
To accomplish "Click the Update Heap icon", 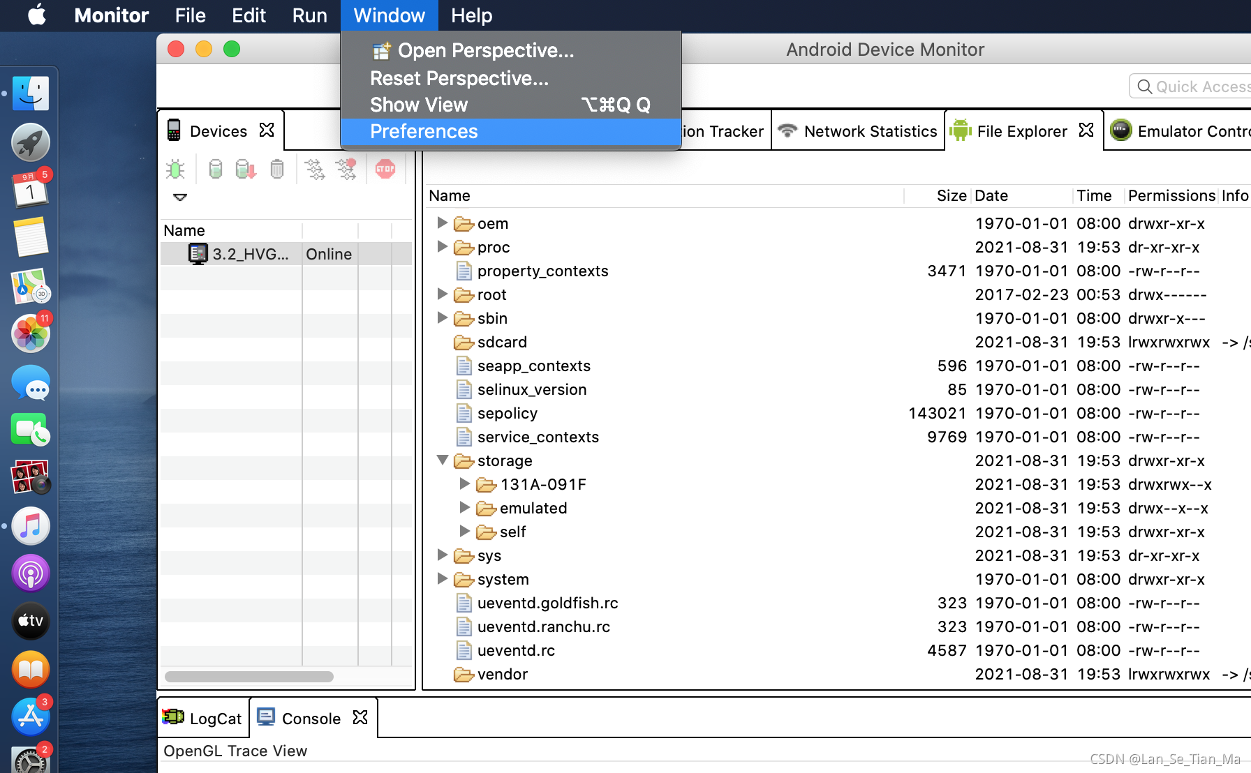I will pyautogui.click(x=216, y=169).
